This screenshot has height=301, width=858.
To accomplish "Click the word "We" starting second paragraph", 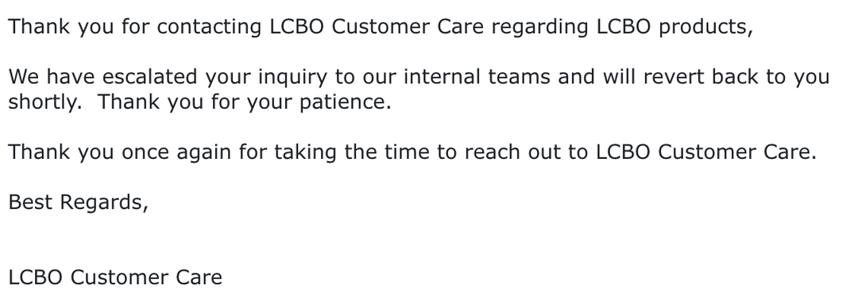I will (x=24, y=76).
